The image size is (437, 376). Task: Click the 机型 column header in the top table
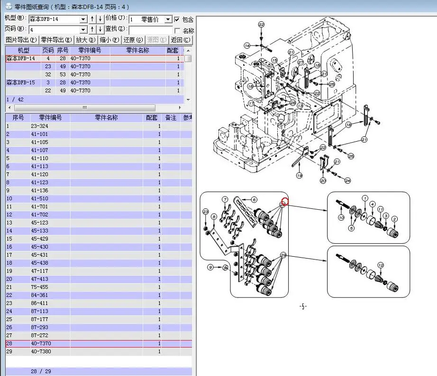pos(23,50)
